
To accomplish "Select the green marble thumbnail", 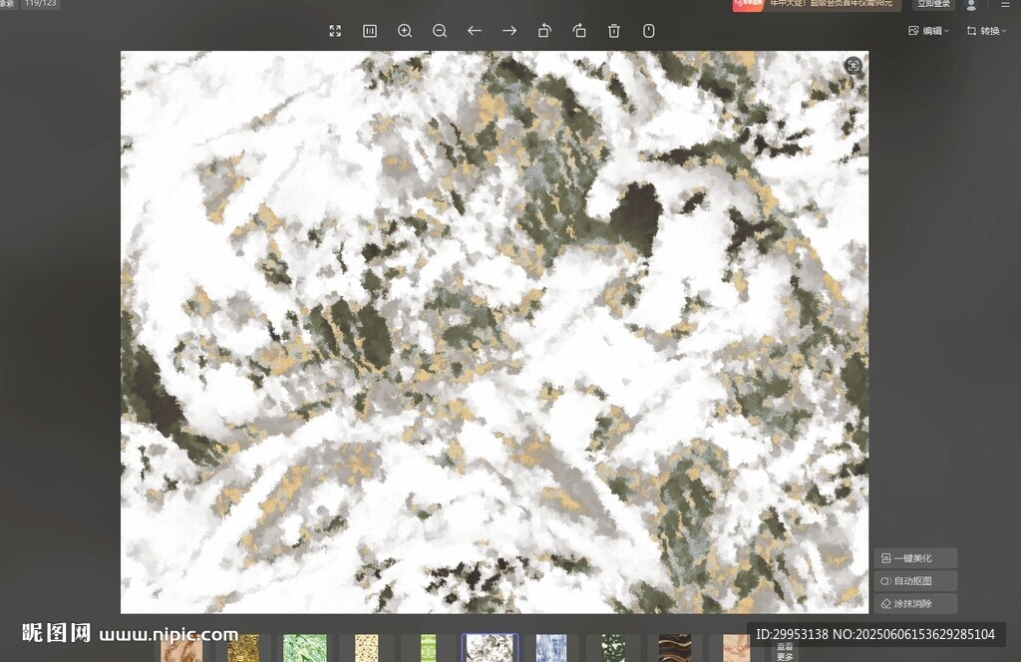I will (x=305, y=648).
